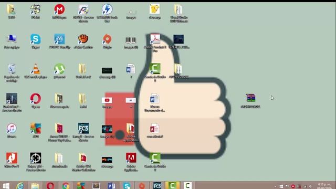Viewport: 336px width, 189px height.
Task: Open File Explorer from the taskbar
Action: [35, 185]
